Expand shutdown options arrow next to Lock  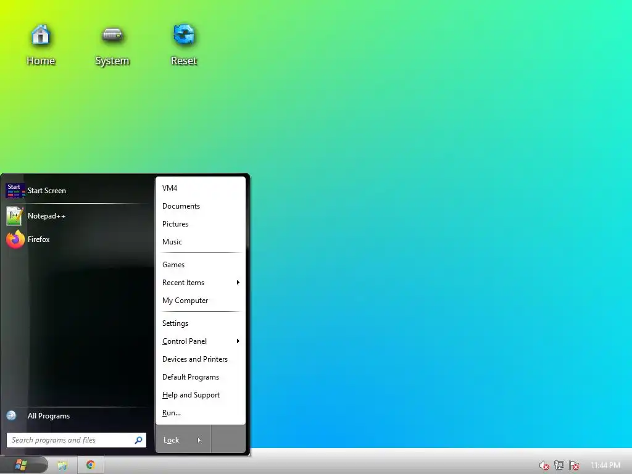coord(199,440)
